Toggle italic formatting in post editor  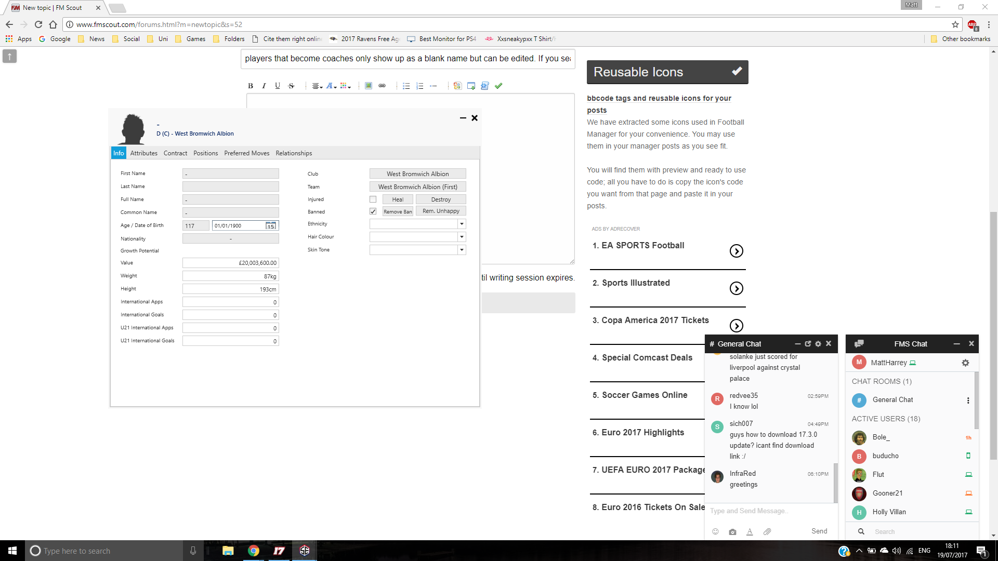pyautogui.click(x=264, y=86)
